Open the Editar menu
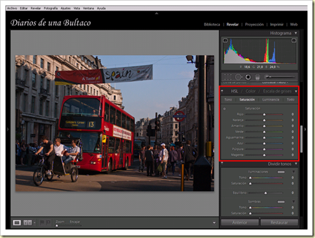This screenshot has width=315, height=238. 24,8
